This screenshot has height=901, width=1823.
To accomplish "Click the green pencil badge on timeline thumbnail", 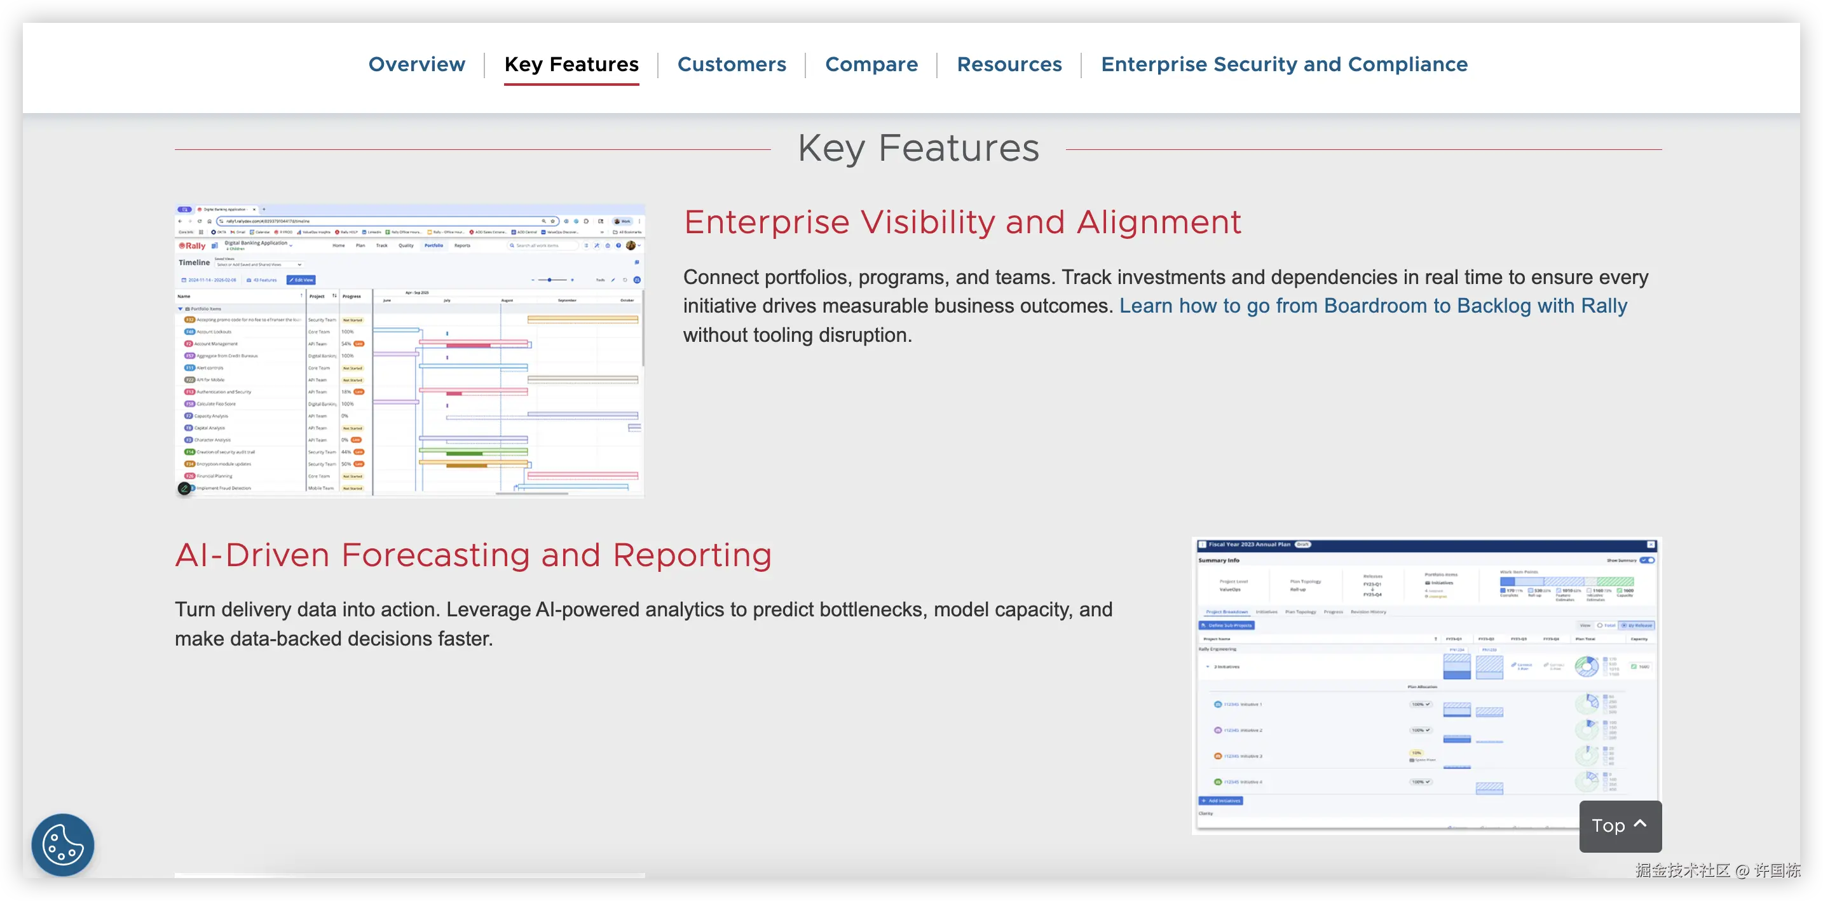I will [x=184, y=488].
